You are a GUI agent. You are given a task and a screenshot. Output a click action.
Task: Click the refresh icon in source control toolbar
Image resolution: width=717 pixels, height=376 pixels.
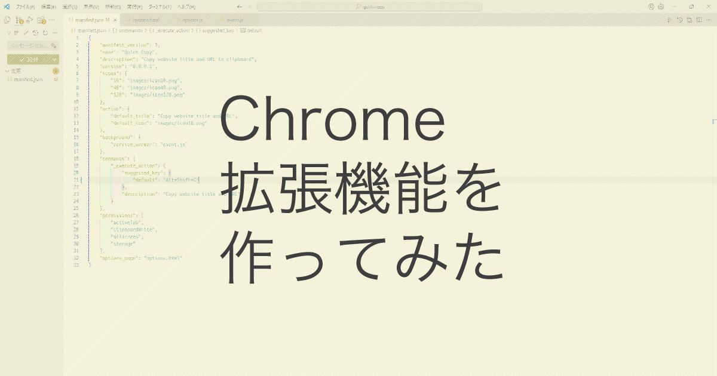45,33
